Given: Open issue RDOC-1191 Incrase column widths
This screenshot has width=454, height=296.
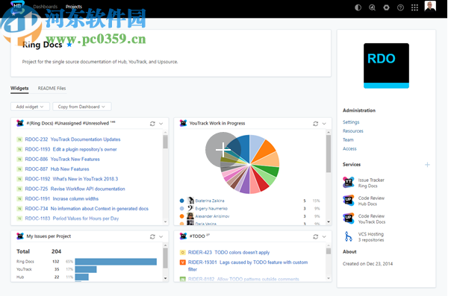Looking at the screenshot, I should tap(62, 198).
